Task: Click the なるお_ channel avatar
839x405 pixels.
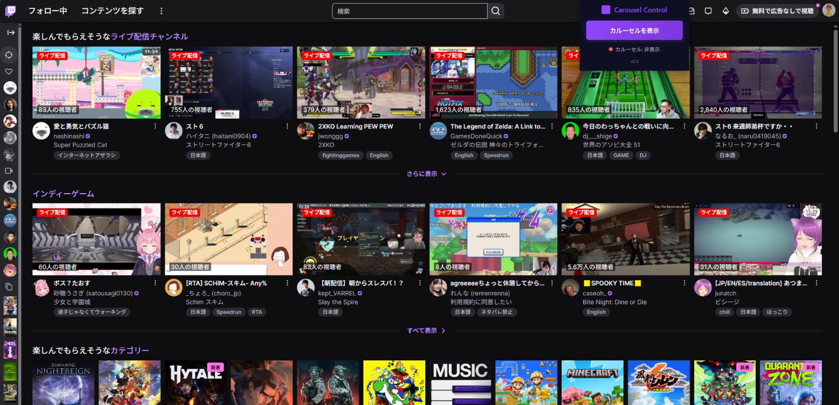Action: pyautogui.click(x=703, y=131)
